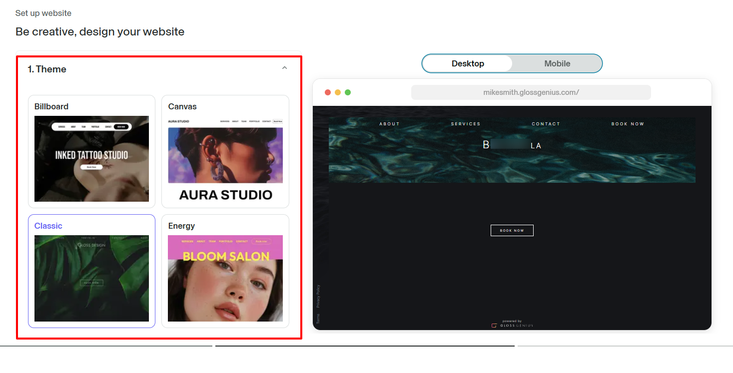The height and width of the screenshot is (373, 733).
Task: Click the red traffic light dot in browser mockup
Action: coord(327,92)
